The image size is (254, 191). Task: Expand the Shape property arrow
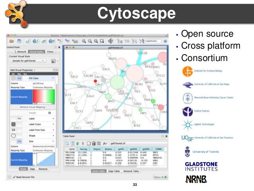pyautogui.click(x=53, y=136)
